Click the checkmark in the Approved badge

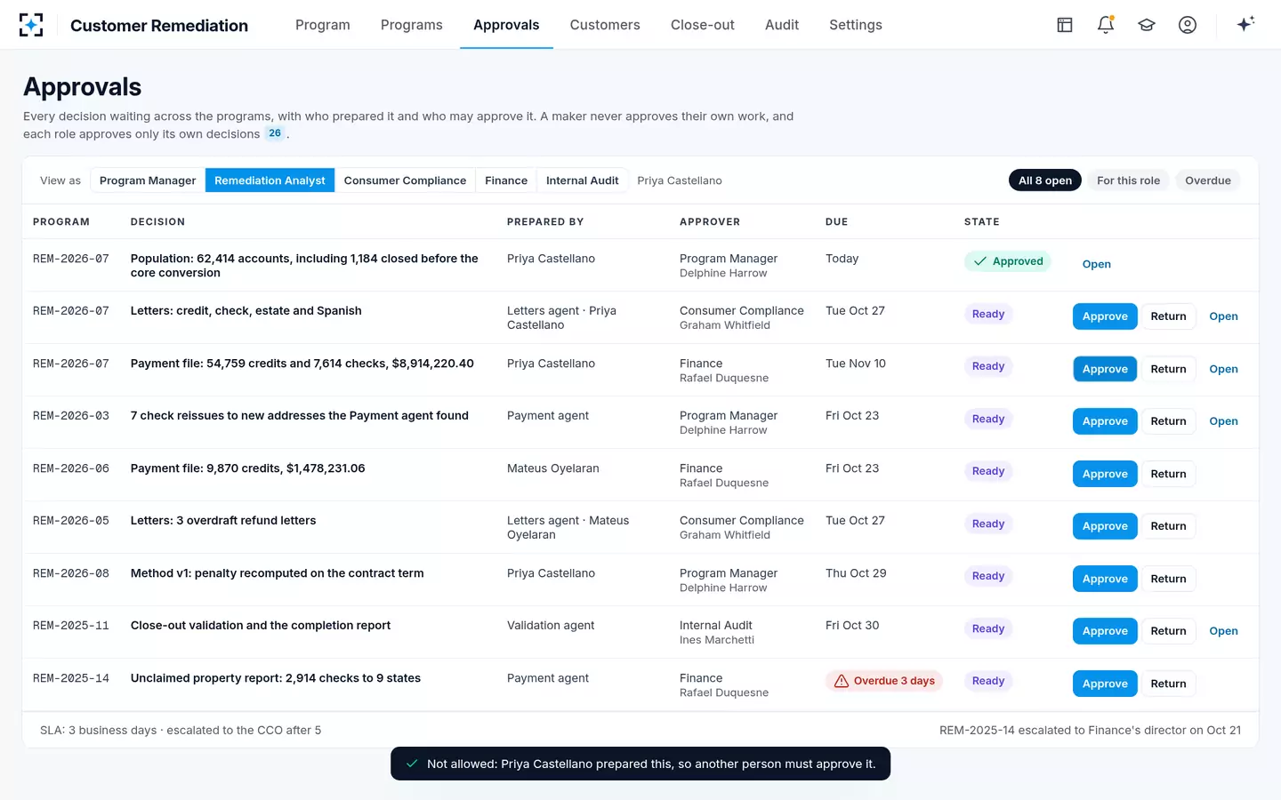click(980, 261)
